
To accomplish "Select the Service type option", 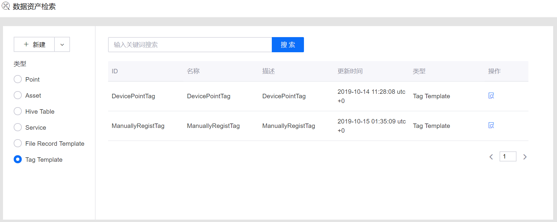I will point(18,127).
